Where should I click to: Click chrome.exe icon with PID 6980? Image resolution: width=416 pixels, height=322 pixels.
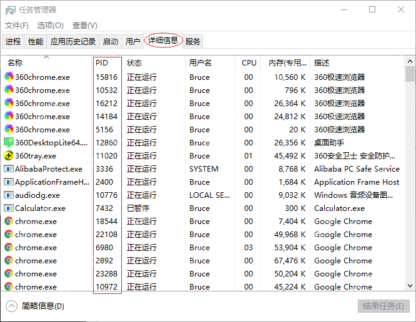click(9, 247)
